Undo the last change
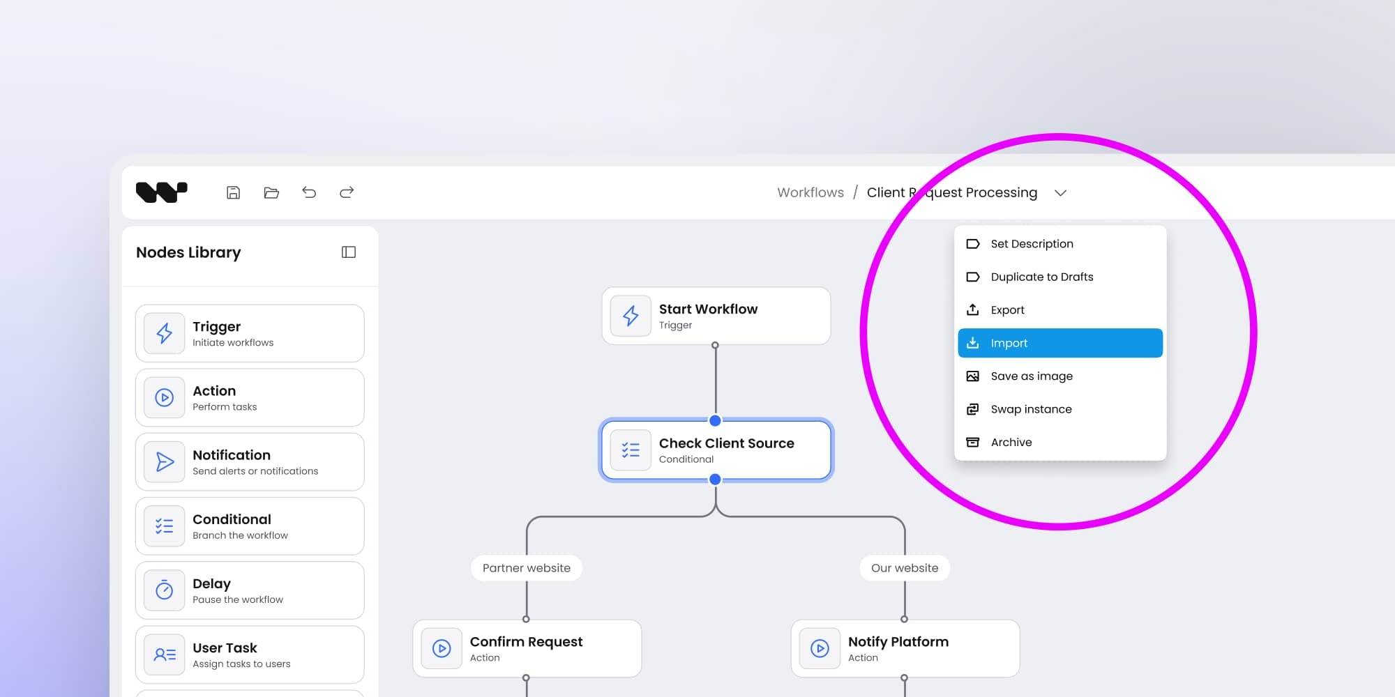Image resolution: width=1395 pixels, height=697 pixels. click(309, 192)
